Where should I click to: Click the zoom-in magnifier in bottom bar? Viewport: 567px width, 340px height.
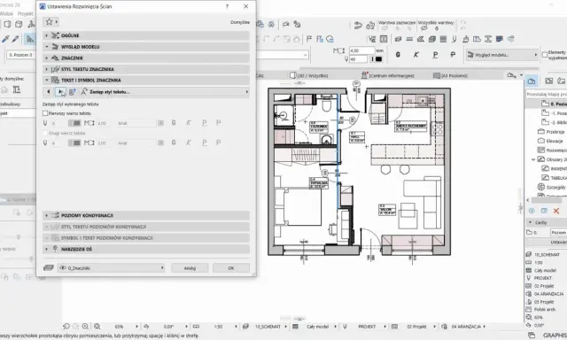[85, 326]
